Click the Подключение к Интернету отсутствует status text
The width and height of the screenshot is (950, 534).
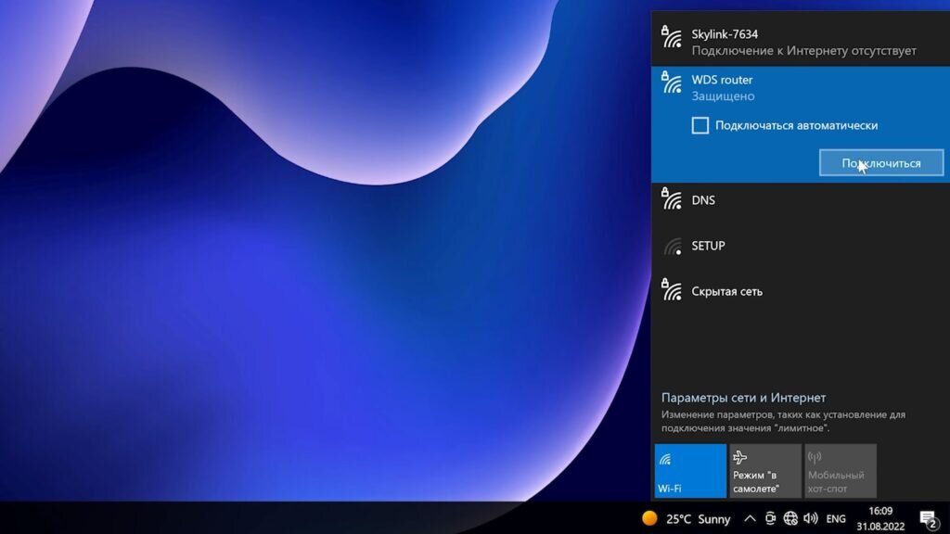pyautogui.click(x=803, y=51)
